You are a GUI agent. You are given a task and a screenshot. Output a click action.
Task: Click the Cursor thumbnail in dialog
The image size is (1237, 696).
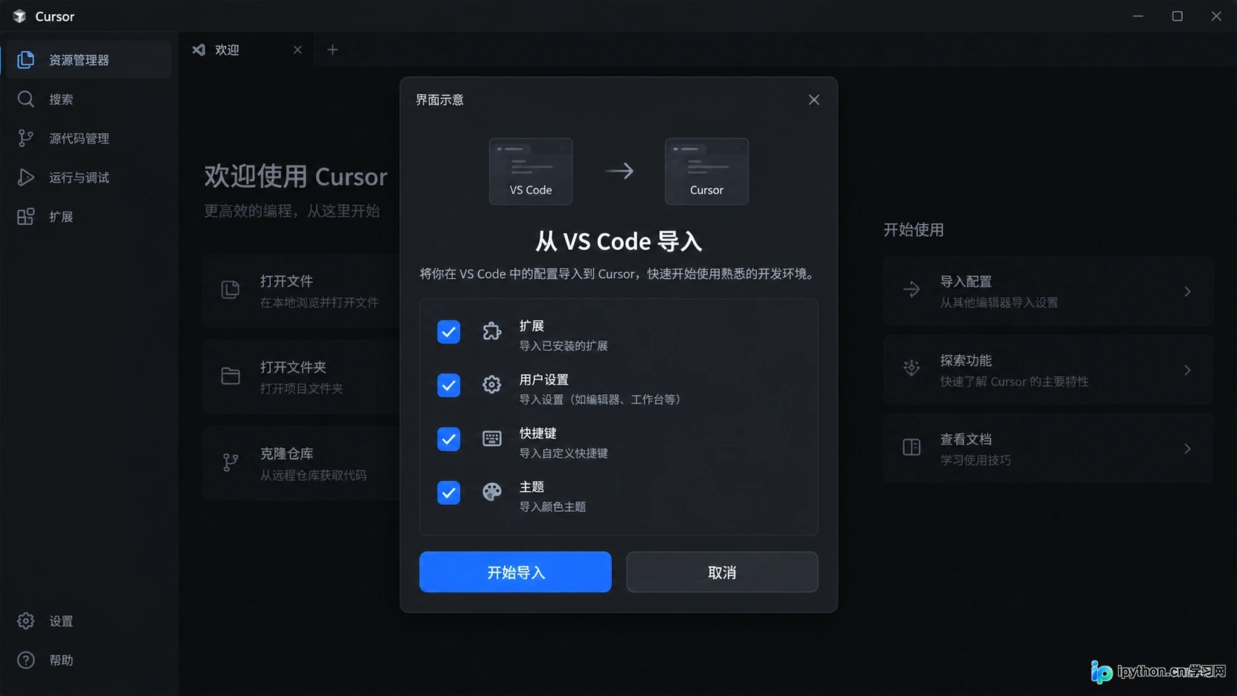coord(707,171)
